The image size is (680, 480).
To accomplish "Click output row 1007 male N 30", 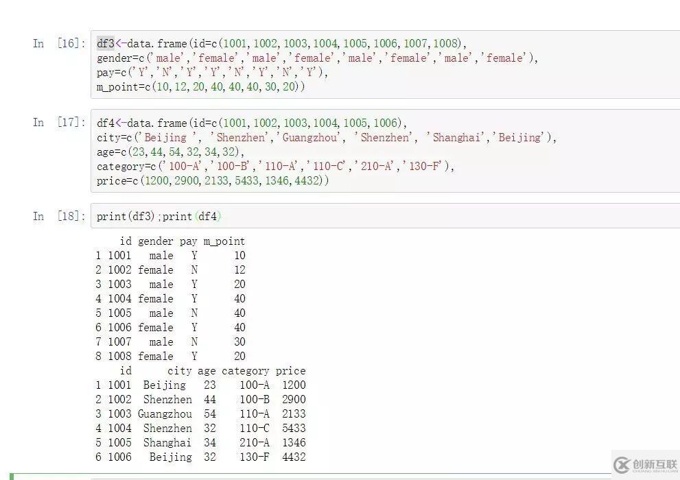I will point(170,341).
